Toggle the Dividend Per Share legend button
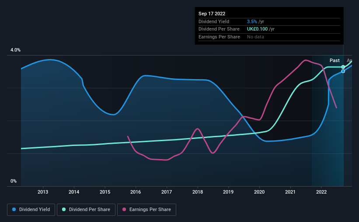The height and width of the screenshot is (222, 359). (x=86, y=210)
